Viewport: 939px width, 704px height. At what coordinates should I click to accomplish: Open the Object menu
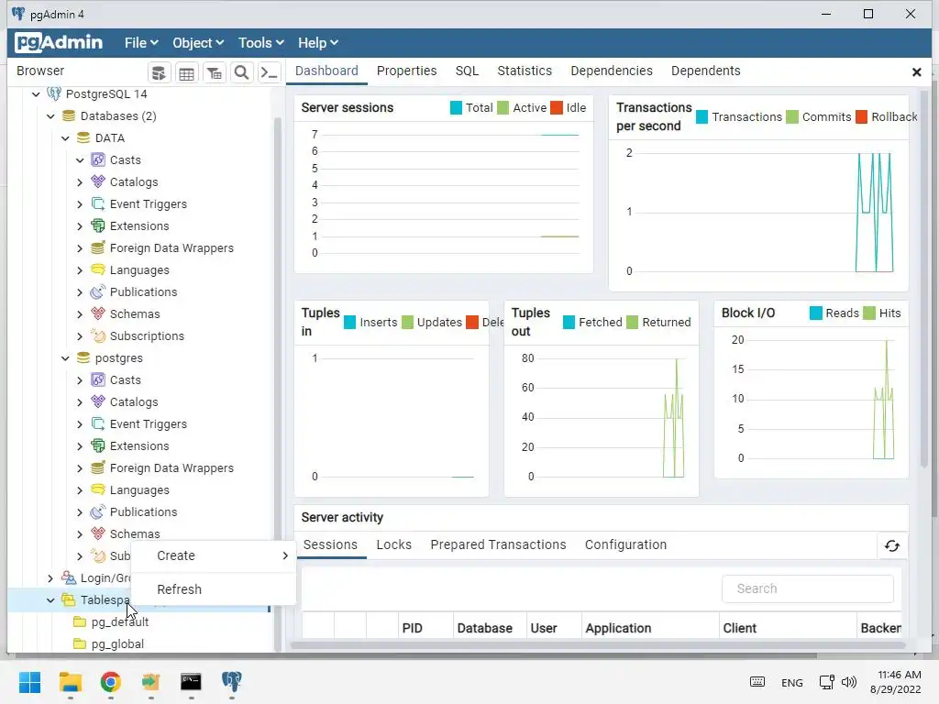tap(198, 42)
